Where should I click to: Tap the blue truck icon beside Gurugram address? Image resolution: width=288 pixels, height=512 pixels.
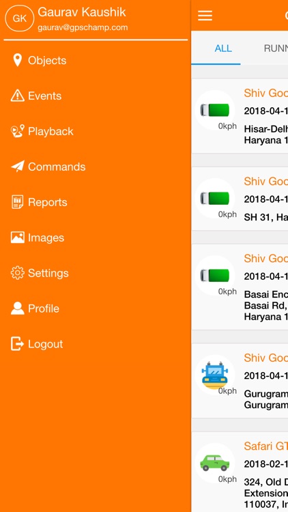(x=214, y=375)
